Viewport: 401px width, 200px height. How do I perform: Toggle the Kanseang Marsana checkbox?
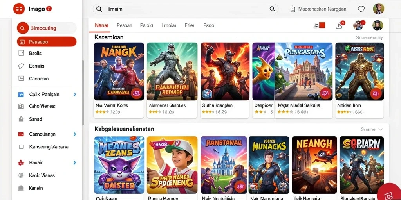pyautogui.click(x=21, y=147)
